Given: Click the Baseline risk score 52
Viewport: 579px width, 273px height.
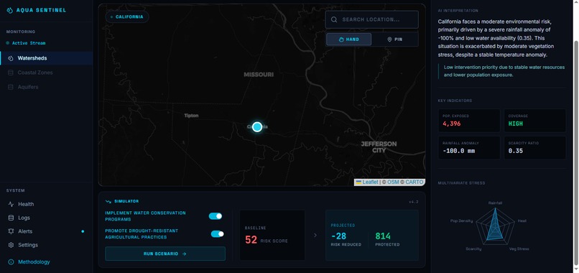Looking at the screenshot, I should pyautogui.click(x=251, y=240).
